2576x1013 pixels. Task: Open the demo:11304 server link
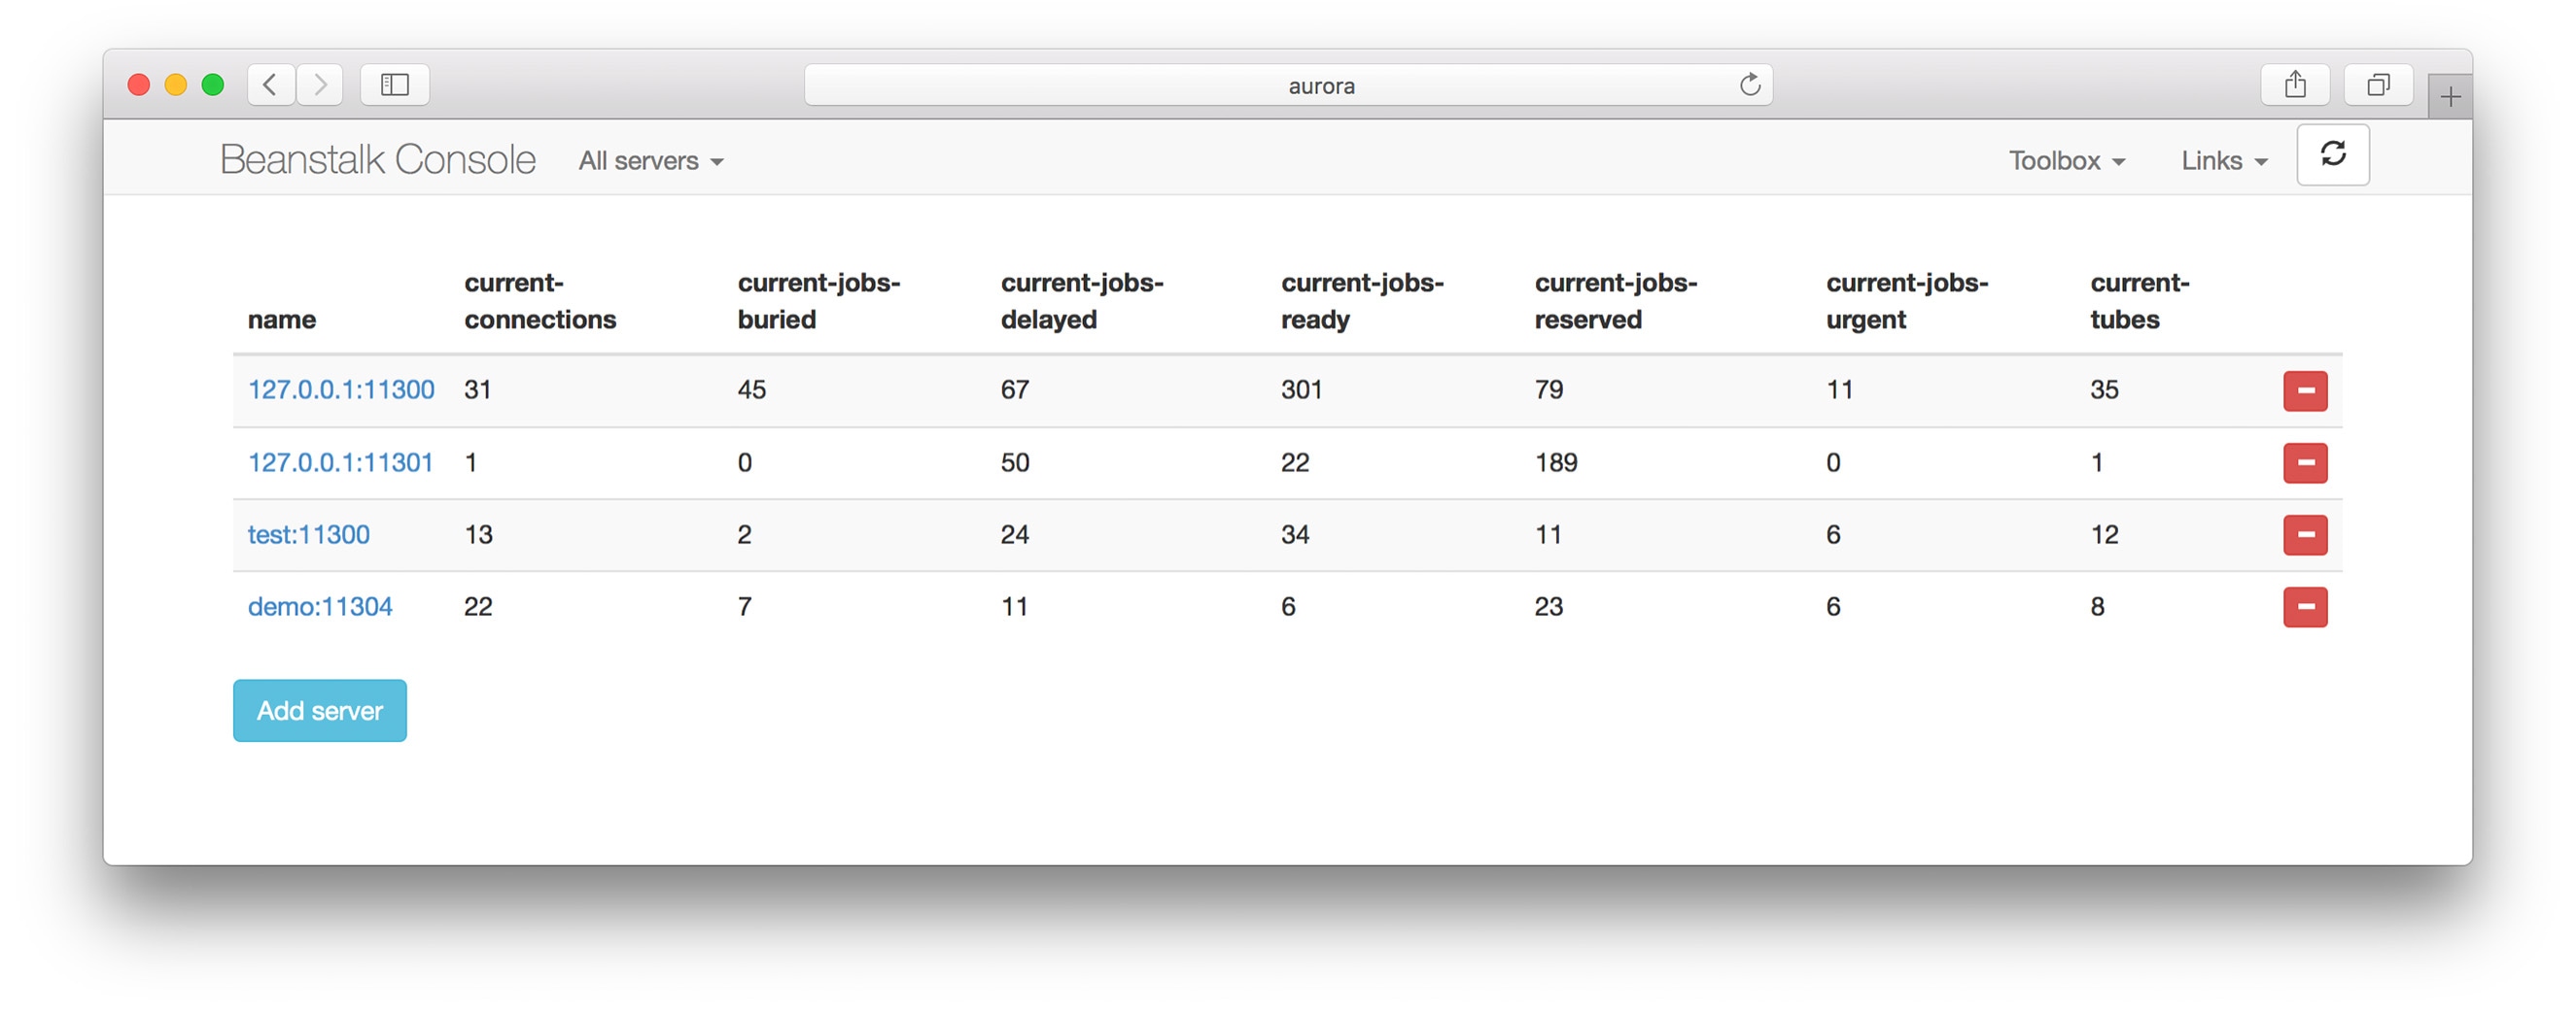point(320,606)
